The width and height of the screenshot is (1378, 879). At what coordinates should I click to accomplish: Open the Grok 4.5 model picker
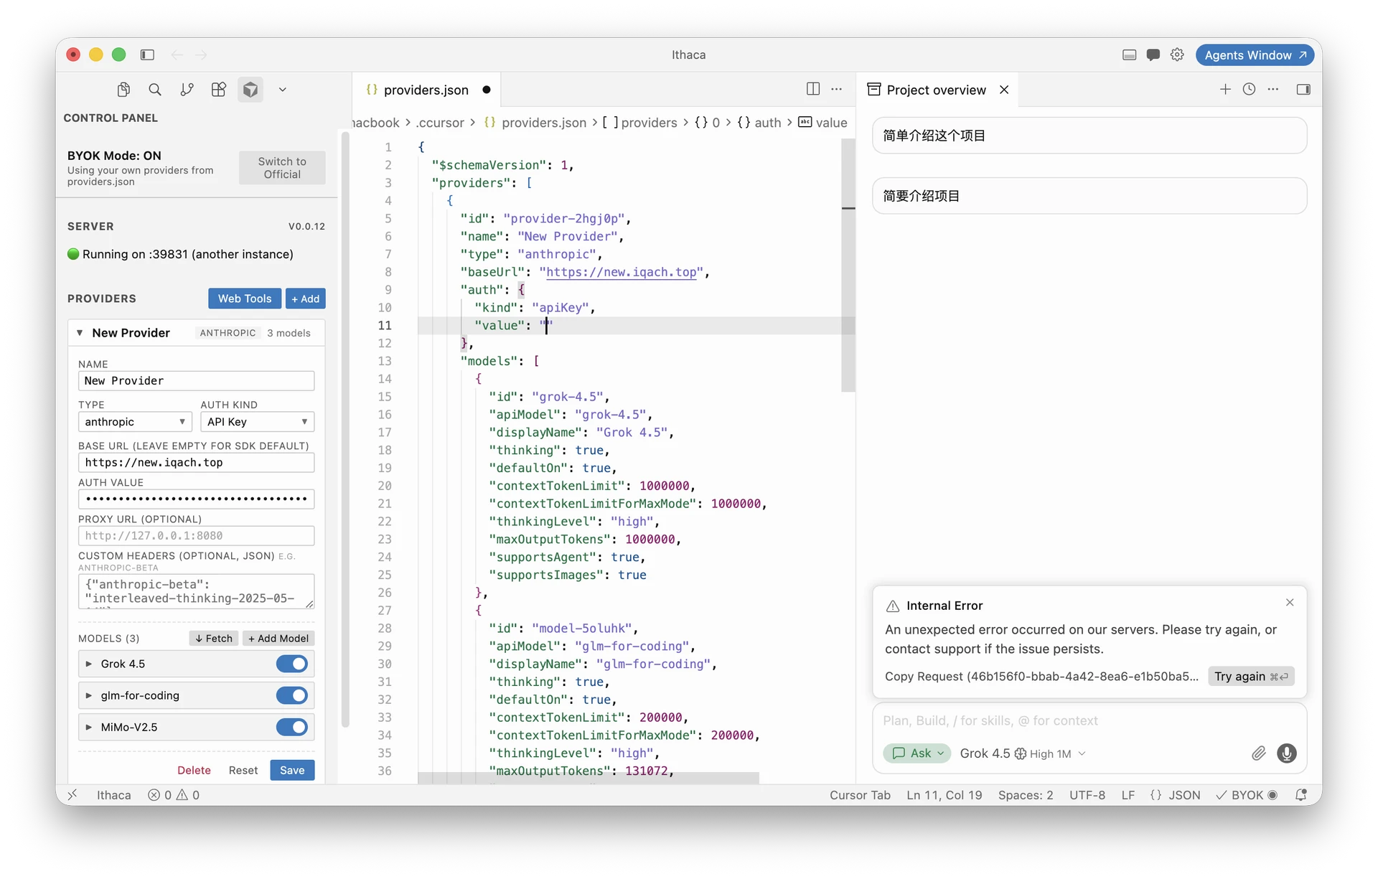point(1023,753)
